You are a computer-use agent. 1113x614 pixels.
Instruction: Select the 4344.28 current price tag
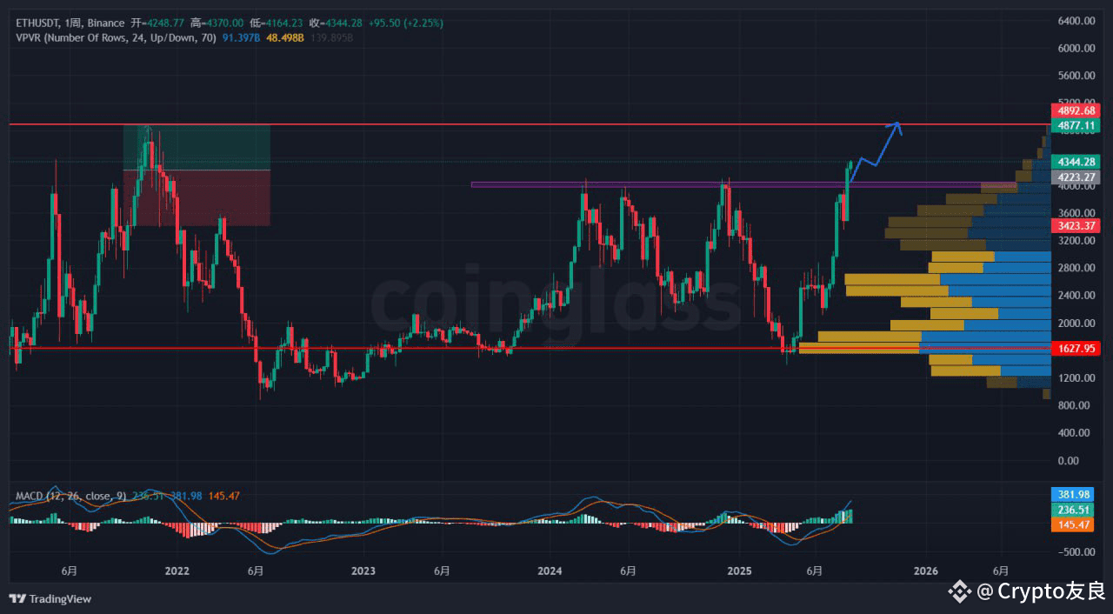pyautogui.click(x=1077, y=162)
